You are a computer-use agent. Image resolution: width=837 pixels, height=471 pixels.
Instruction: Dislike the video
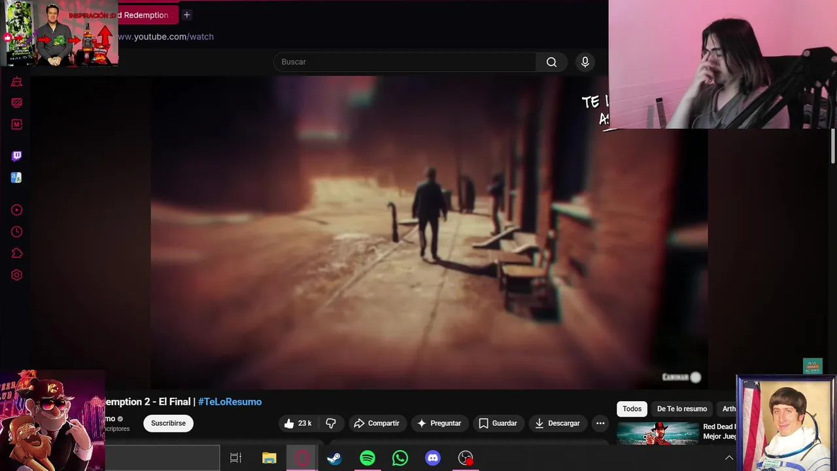coord(331,423)
